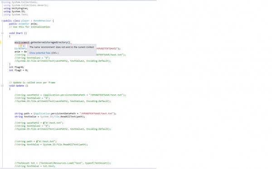Collapse the Update method region
The height and width of the screenshot is (169, 272).
[x=2, y=86]
